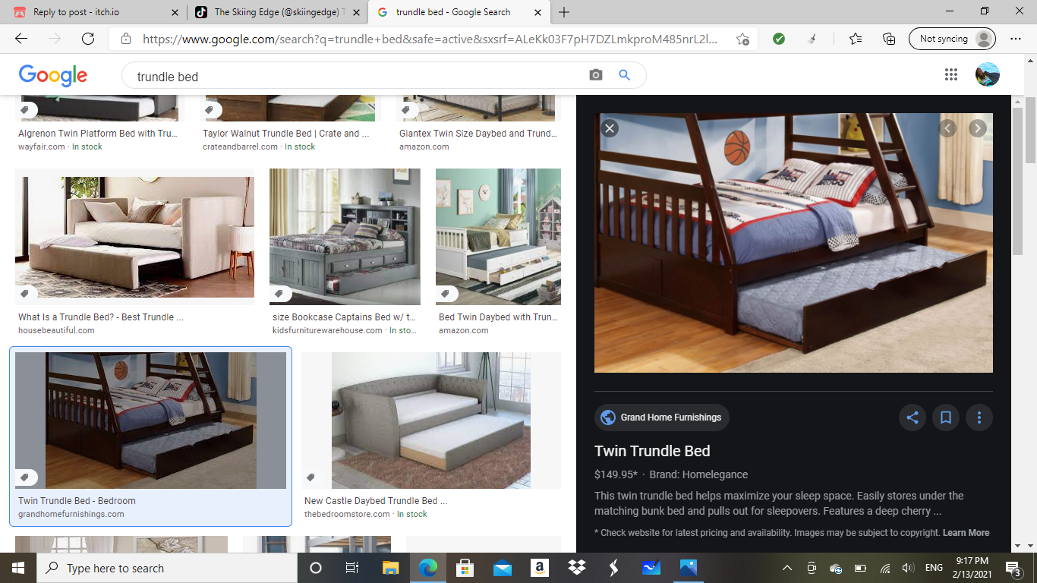This screenshot has width=1037, height=583.
Task: Open Microsoft Store from taskbar
Action: tap(465, 568)
